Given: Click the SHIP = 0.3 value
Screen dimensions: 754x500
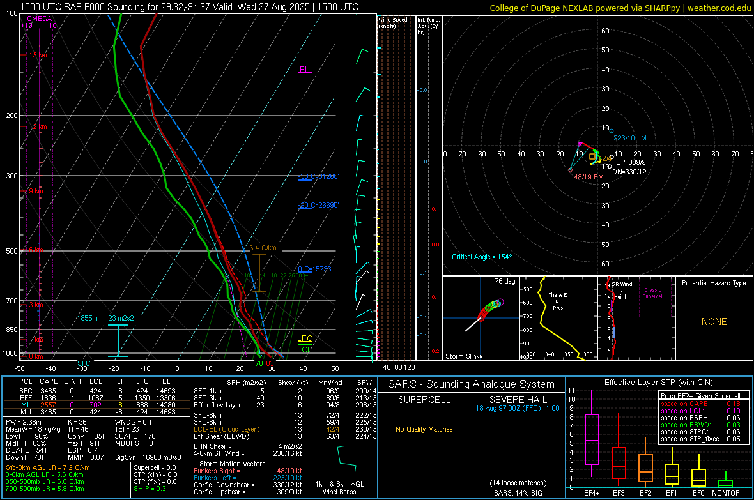Looking at the screenshot, I should (x=150, y=489).
